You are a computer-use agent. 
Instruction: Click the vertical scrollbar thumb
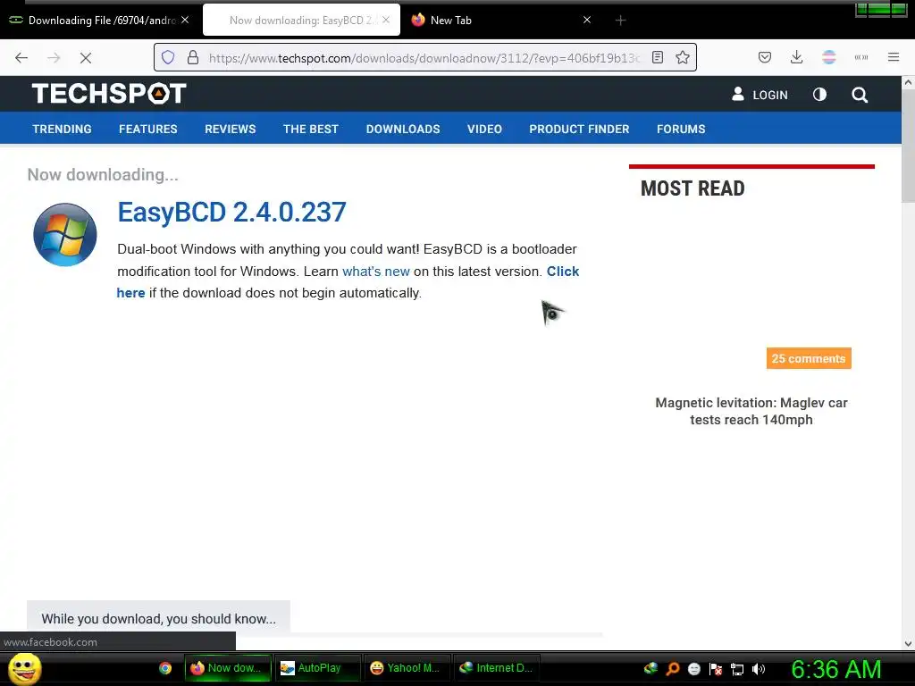coord(908,146)
